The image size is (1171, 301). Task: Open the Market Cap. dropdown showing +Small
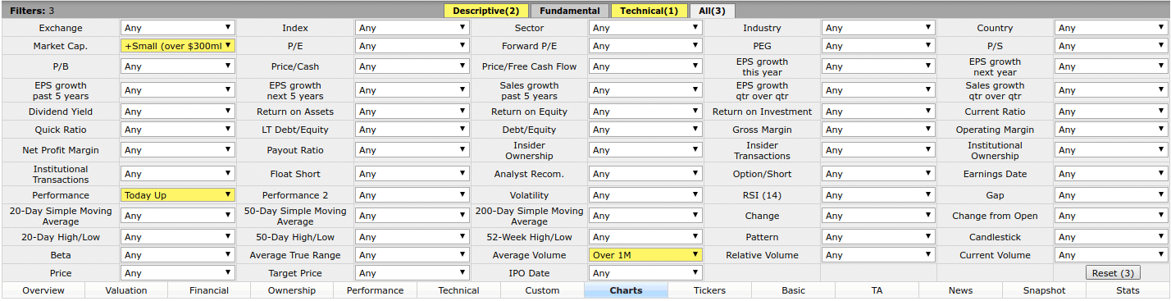[x=178, y=46]
